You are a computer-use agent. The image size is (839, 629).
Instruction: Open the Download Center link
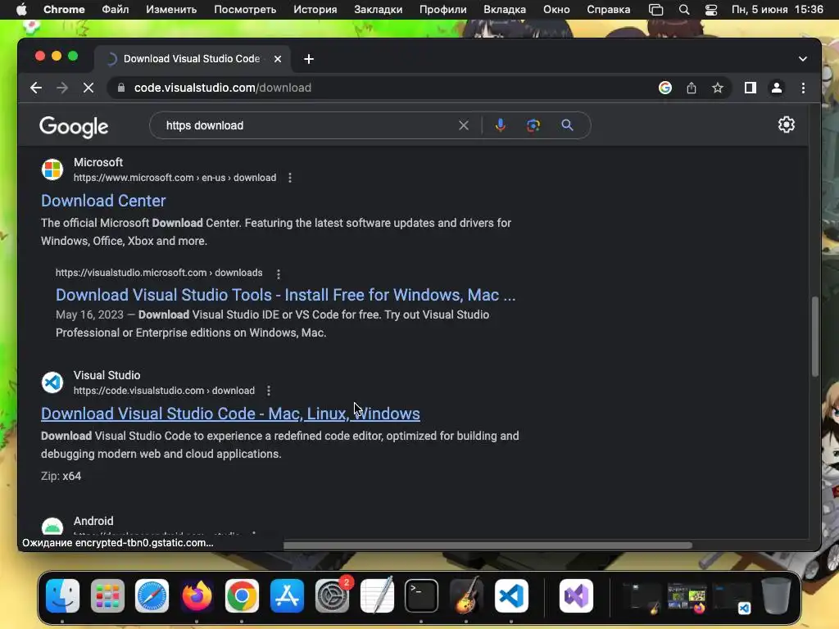click(x=103, y=201)
